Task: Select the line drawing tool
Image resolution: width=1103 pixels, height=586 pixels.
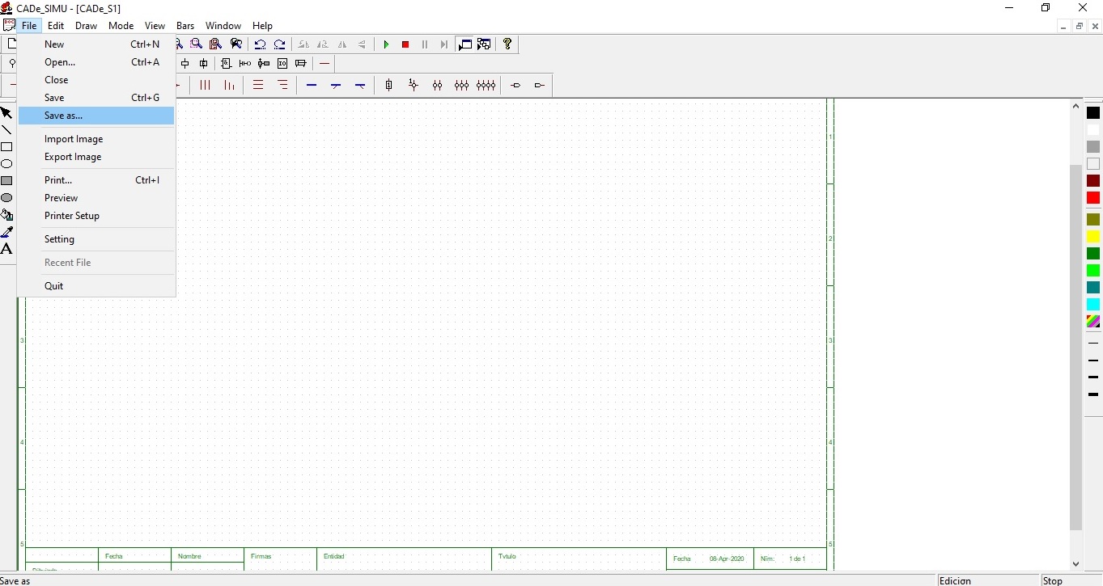Action: tap(6, 130)
